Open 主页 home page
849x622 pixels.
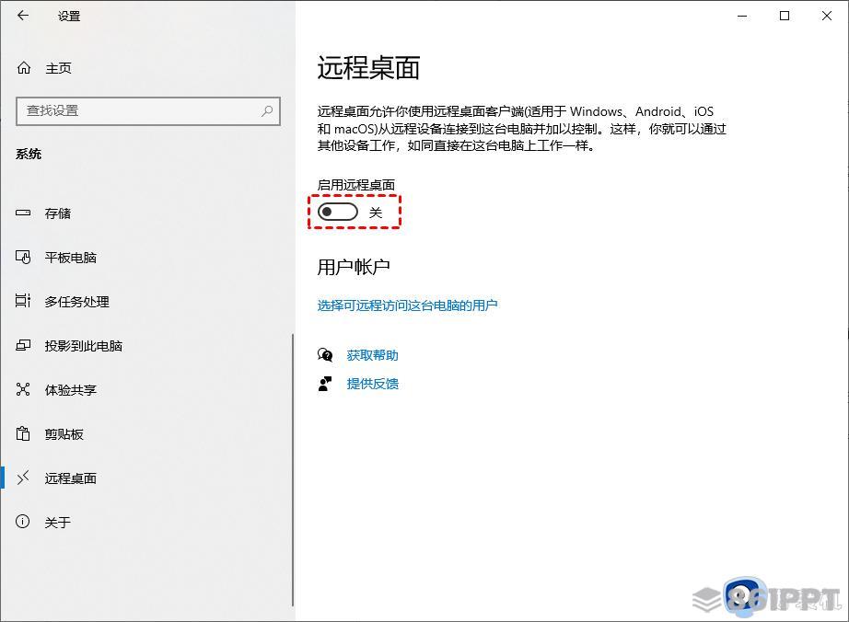59,68
